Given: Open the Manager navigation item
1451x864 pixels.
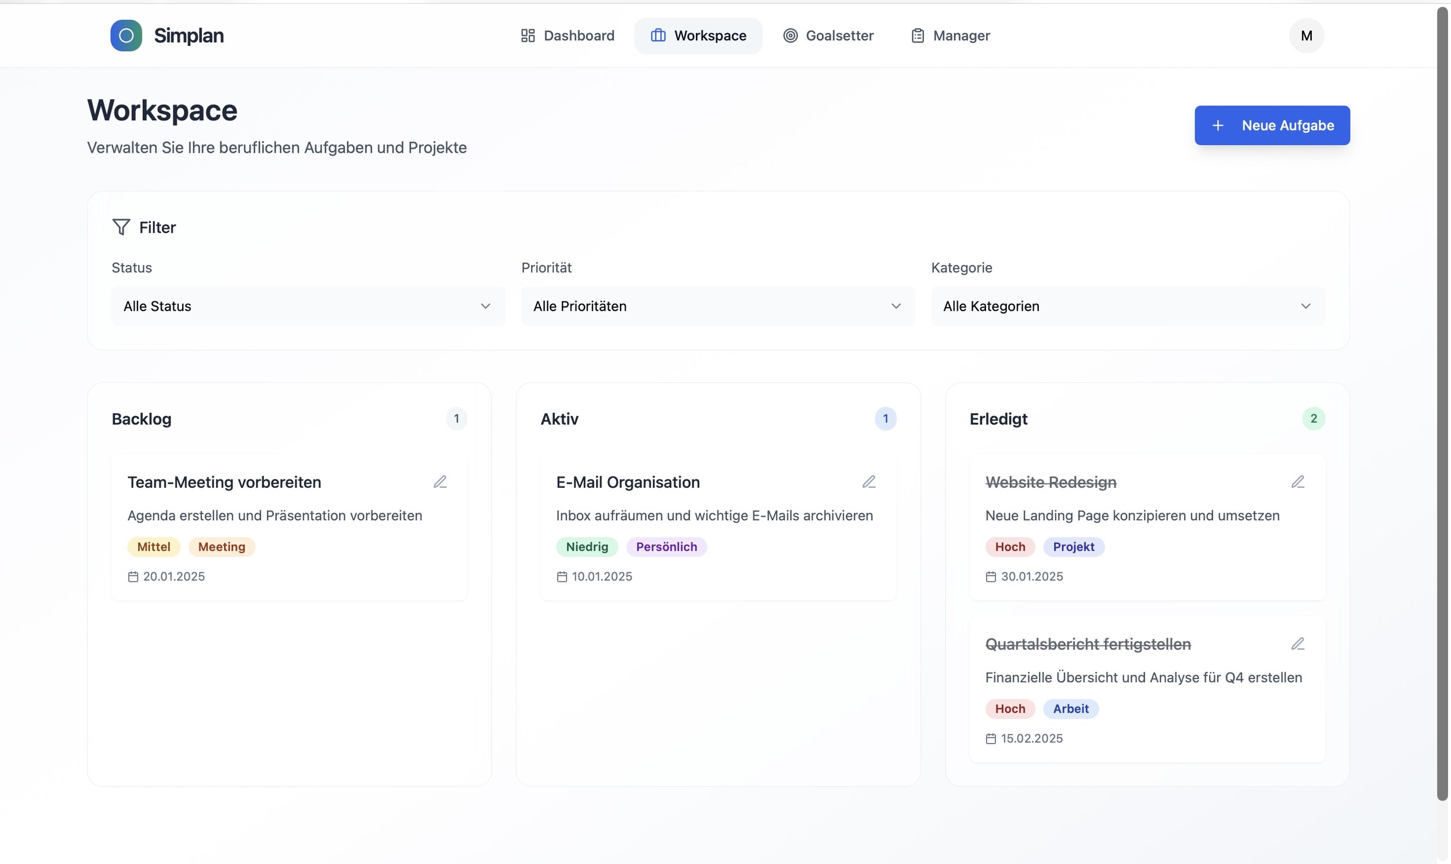Looking at the screenshot, I should pyautogui.click(x=961, y=35).
